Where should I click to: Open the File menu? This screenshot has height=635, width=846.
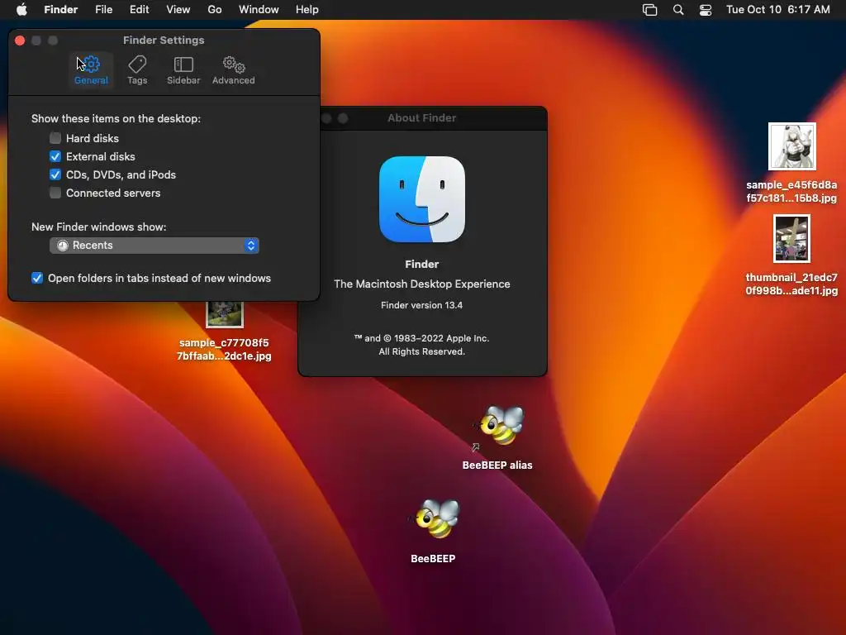pos(103,10)
